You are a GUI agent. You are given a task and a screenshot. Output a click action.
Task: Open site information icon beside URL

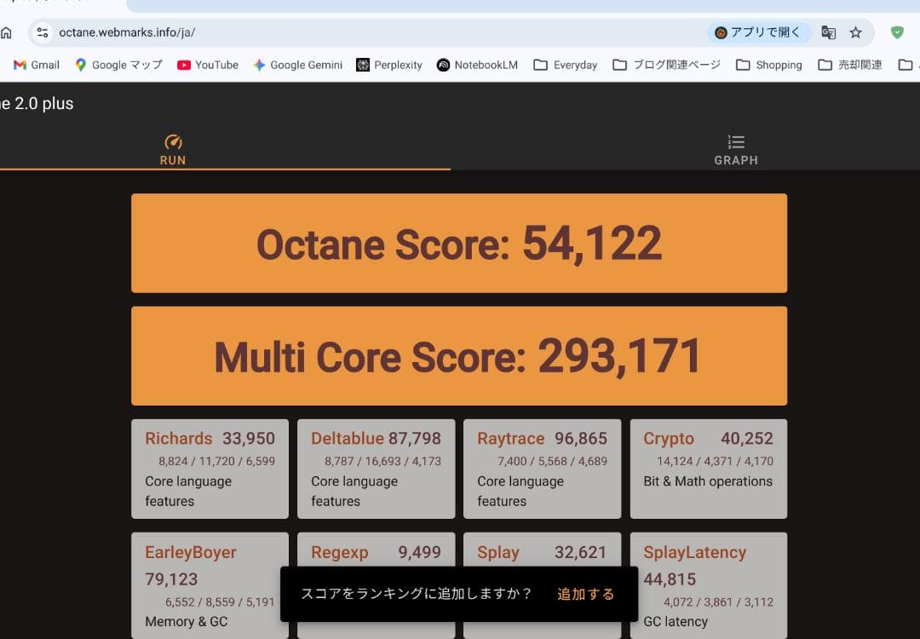pos(42,32)
